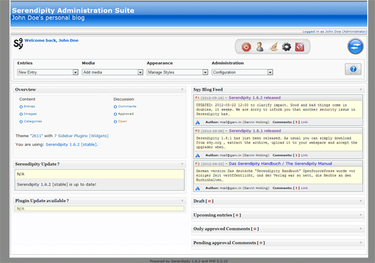375x263 pixels.
Task: Open the Administration Configuration dropdown
Action: (242, 72)
